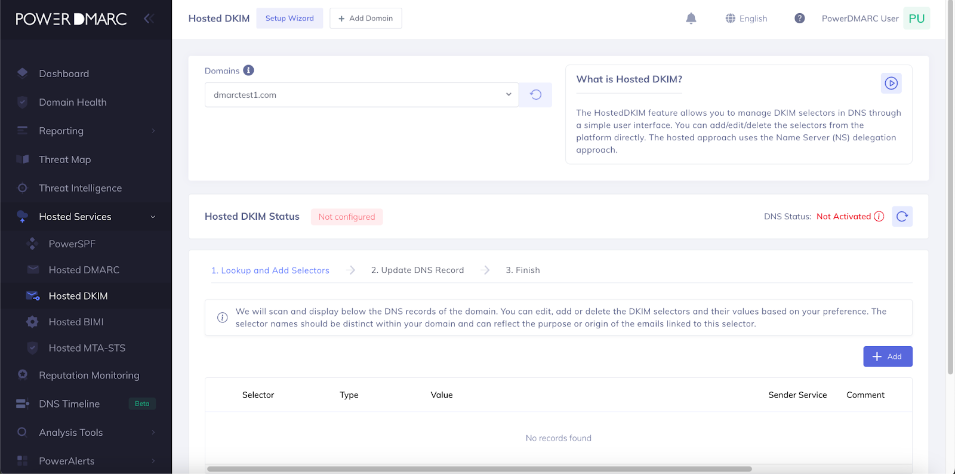The width and height of the screenshot is (955, 474).
Task: Open the dmarctest1.com domain dropdown
Action: click(x=362, y=95)
